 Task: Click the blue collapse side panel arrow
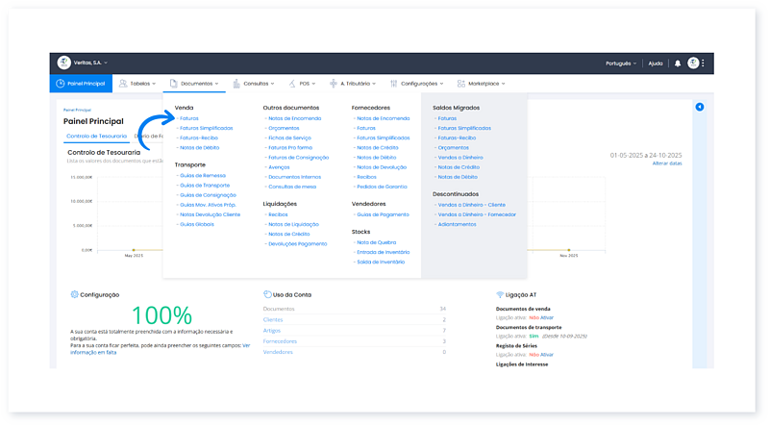pos(699,107)
